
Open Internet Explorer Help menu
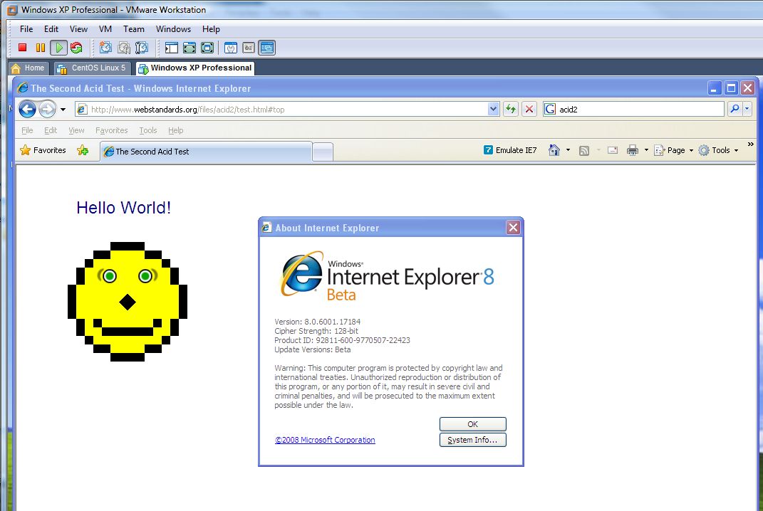[x=176, y=130]
